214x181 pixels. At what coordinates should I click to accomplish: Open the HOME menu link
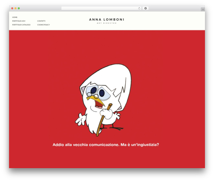pos(15,17)
